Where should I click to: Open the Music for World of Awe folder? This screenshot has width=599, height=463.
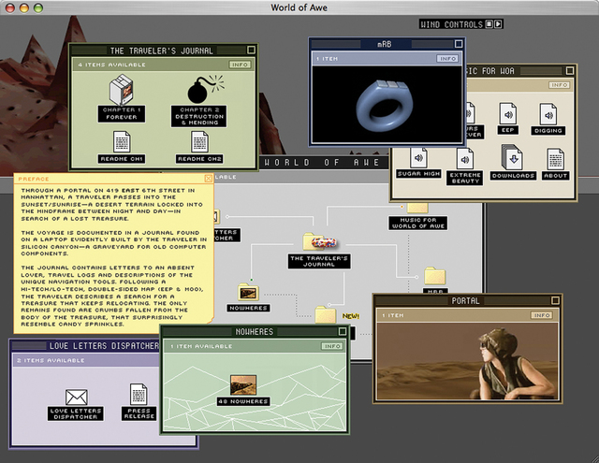(x=417, y=208)
